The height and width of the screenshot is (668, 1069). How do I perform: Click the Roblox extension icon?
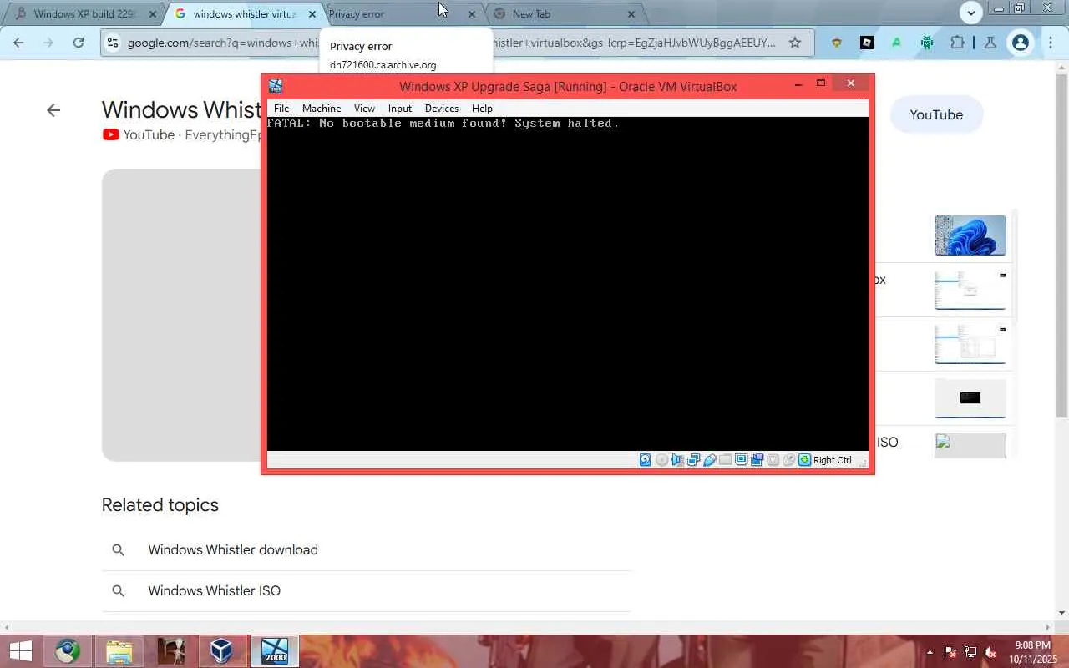(x=867, y=43)
